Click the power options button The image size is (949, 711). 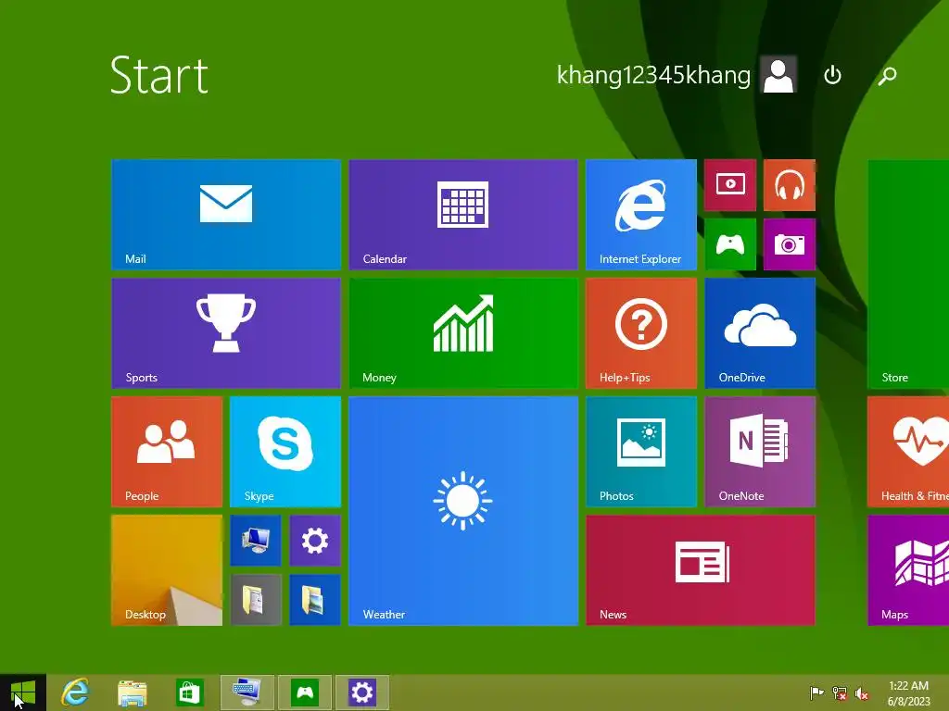(833, 75)
